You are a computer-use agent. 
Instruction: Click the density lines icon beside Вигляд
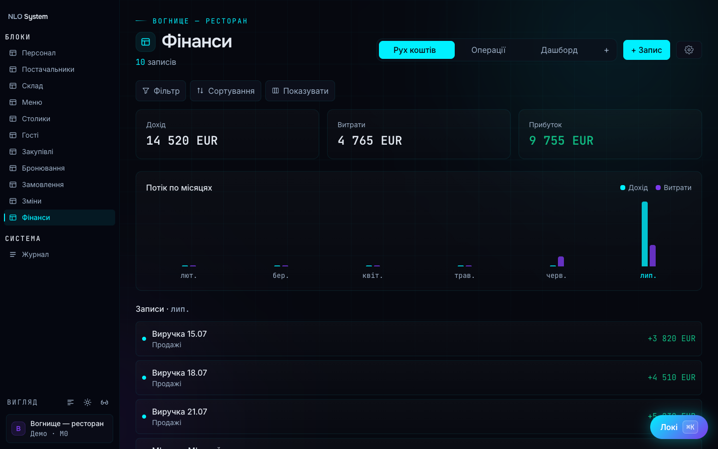point(71,402)
